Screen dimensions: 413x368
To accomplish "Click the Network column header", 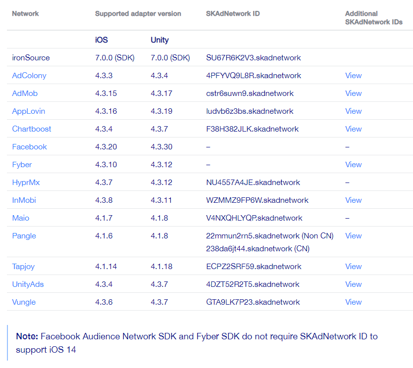I will [25, 14].
